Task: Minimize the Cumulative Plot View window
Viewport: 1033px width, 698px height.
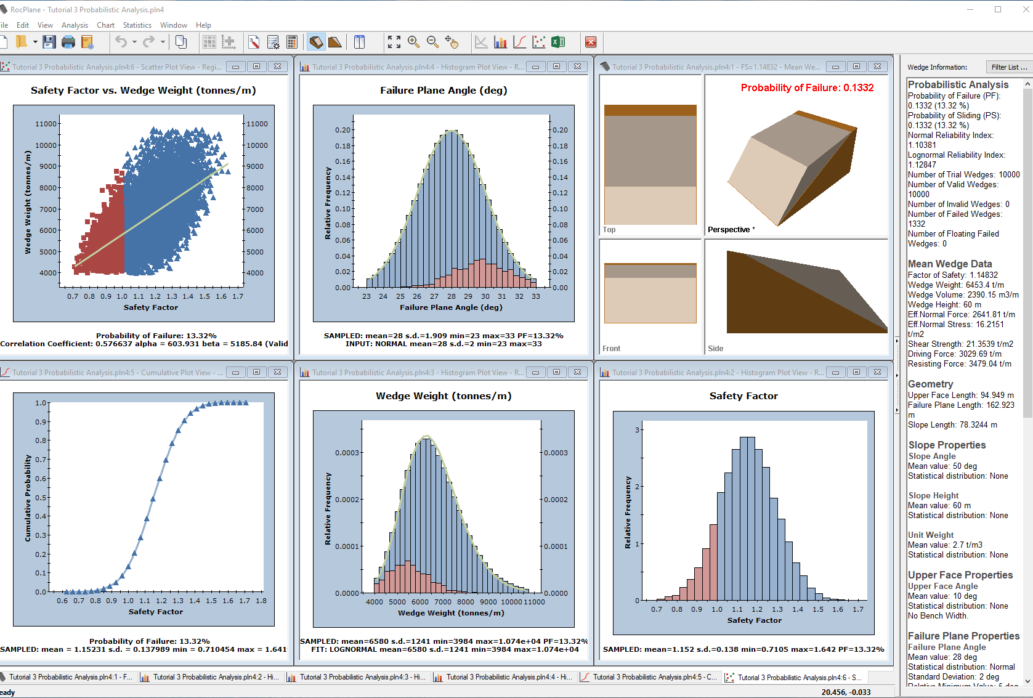Action: pyautogui.click(x=235, y=372)
